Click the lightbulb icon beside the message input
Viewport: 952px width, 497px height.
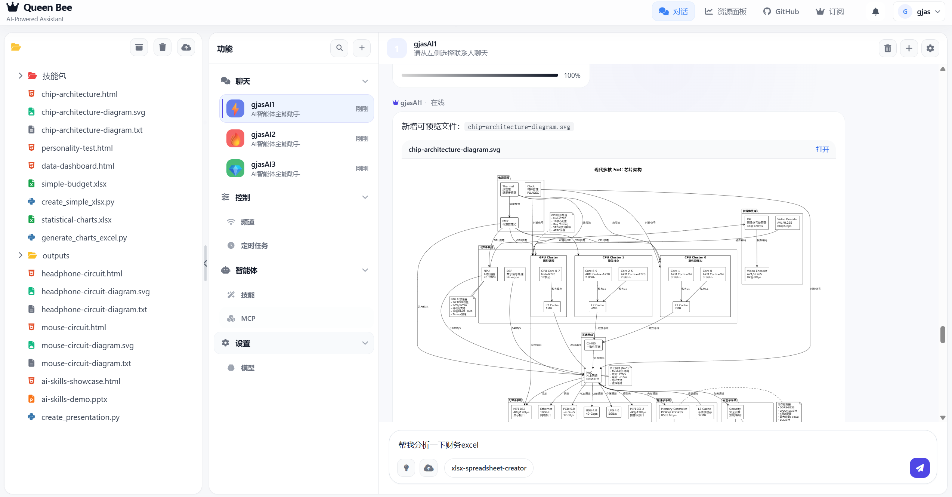(406, 468)
